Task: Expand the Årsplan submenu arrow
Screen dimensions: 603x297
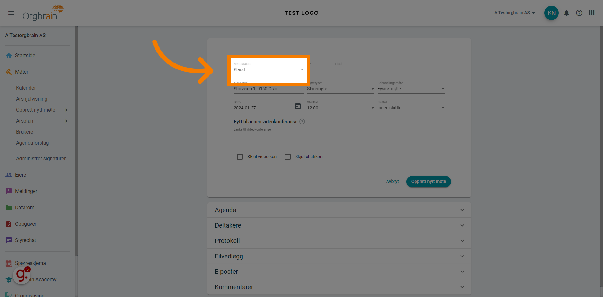Action: [x=66, y=121]
